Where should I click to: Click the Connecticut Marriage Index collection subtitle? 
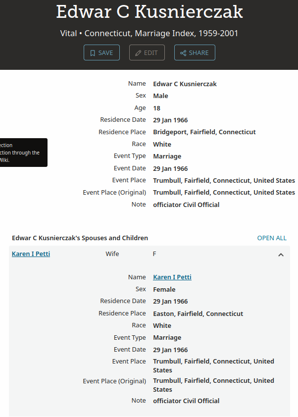click(x=149, y=34)
